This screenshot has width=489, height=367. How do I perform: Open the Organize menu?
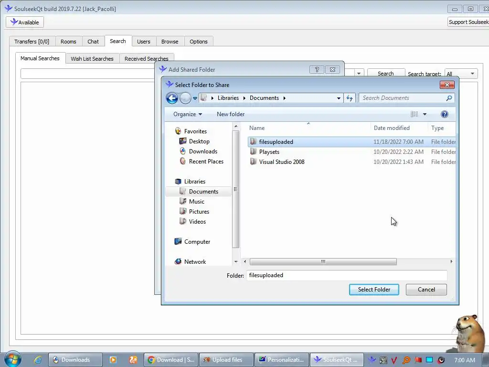187,114
